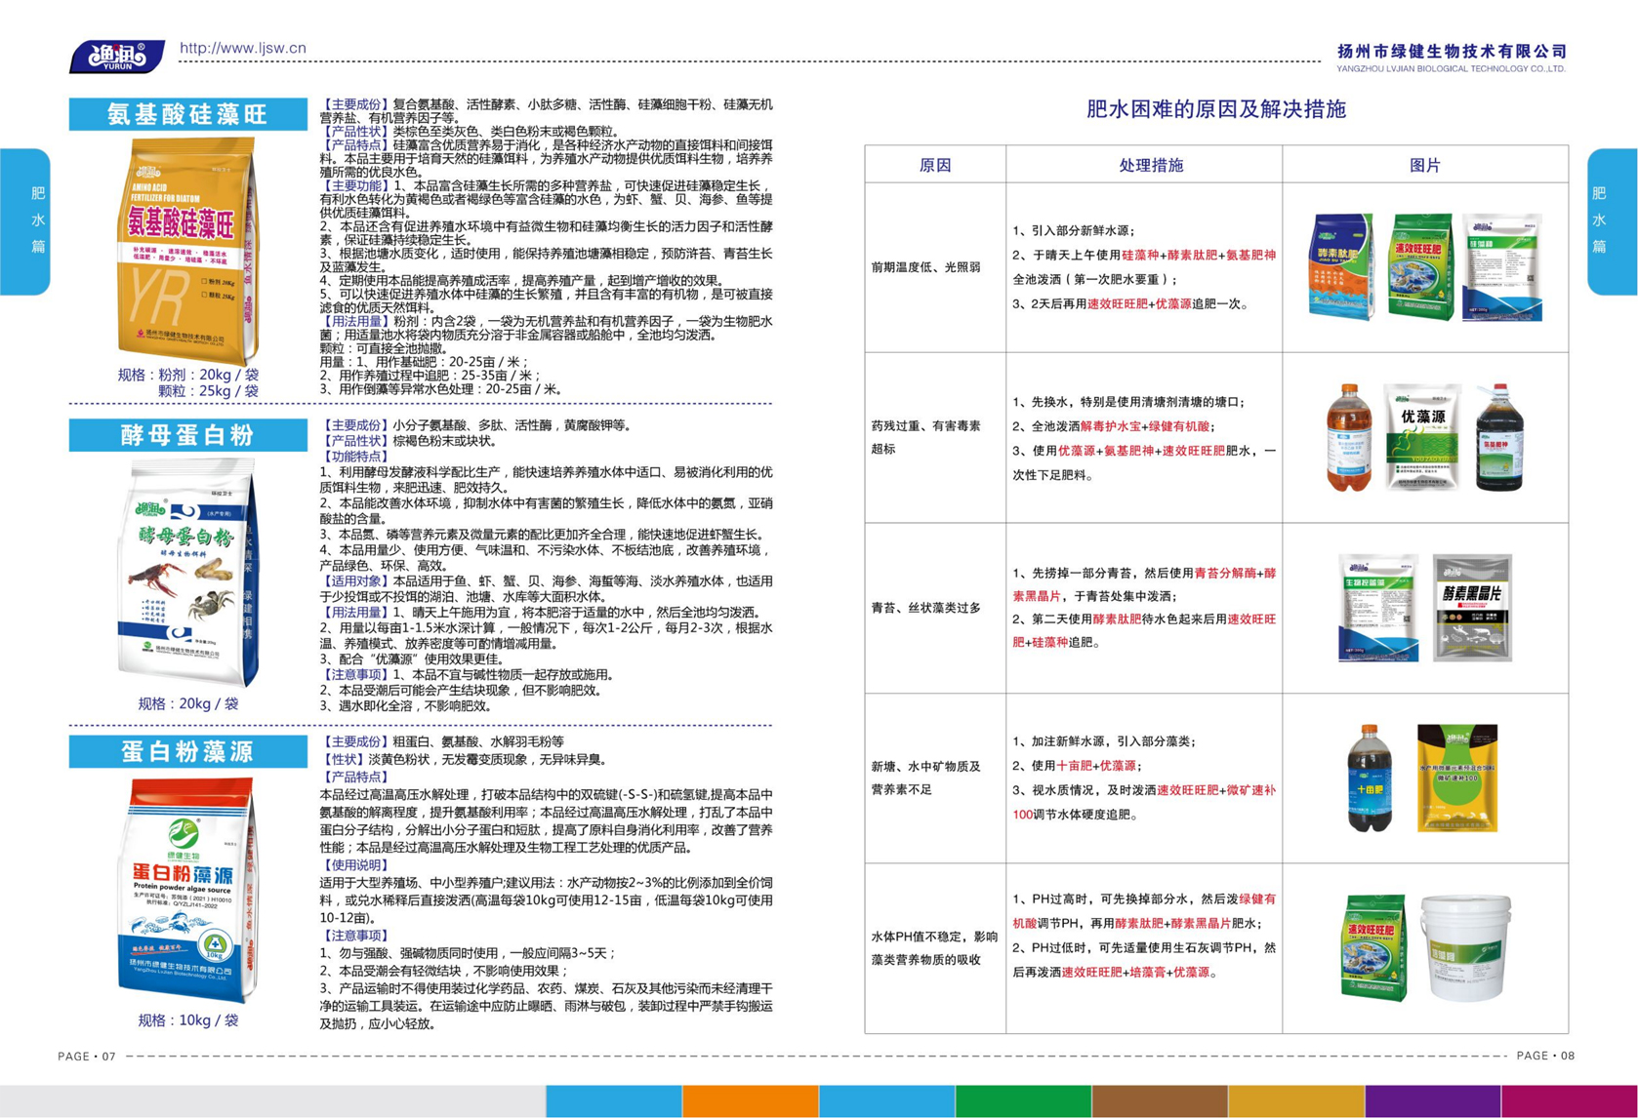Image resolution: width=1638 pixels, height=1118 pixels.
Task: Click the 酵素肽肥 blue bag picture
Action: (1341, 266)
